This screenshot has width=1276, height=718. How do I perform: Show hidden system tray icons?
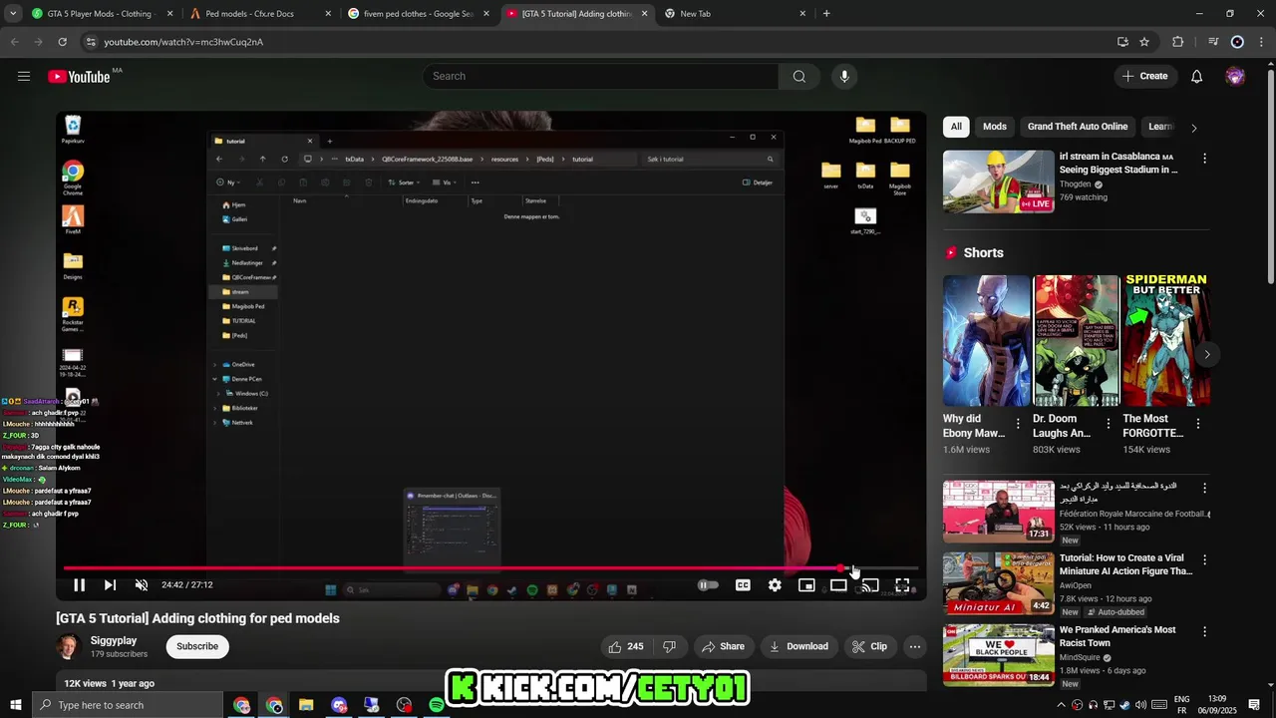point(1060,705)
